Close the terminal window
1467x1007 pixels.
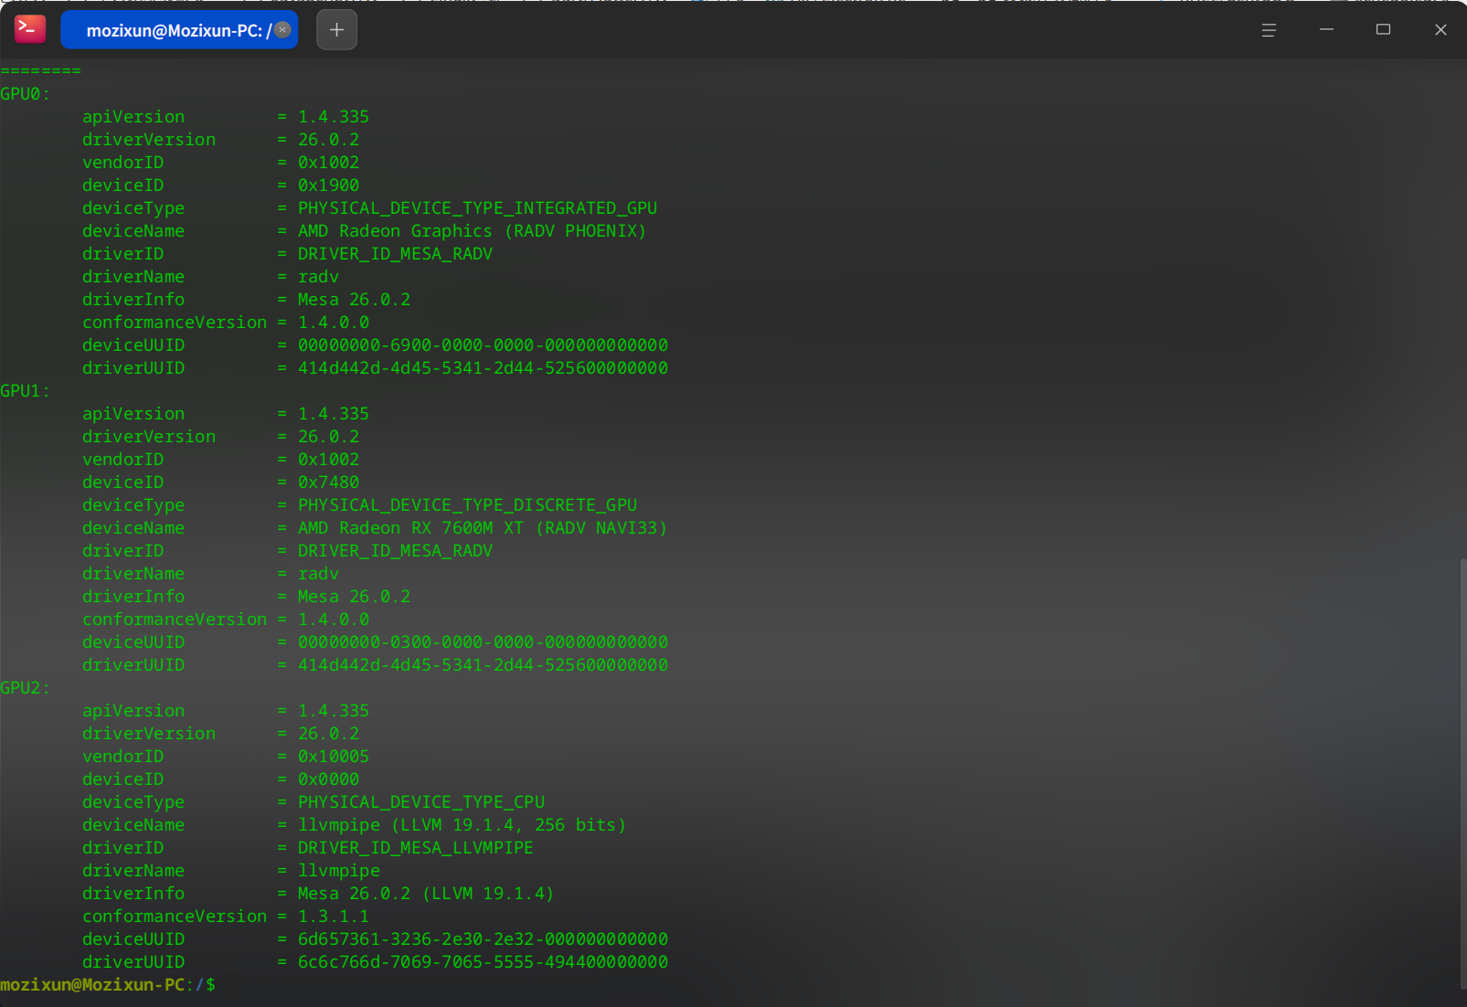coord(1440,30)
